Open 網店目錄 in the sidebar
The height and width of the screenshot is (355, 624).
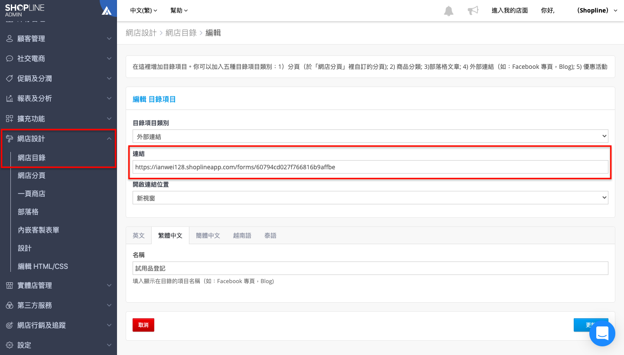32,158
